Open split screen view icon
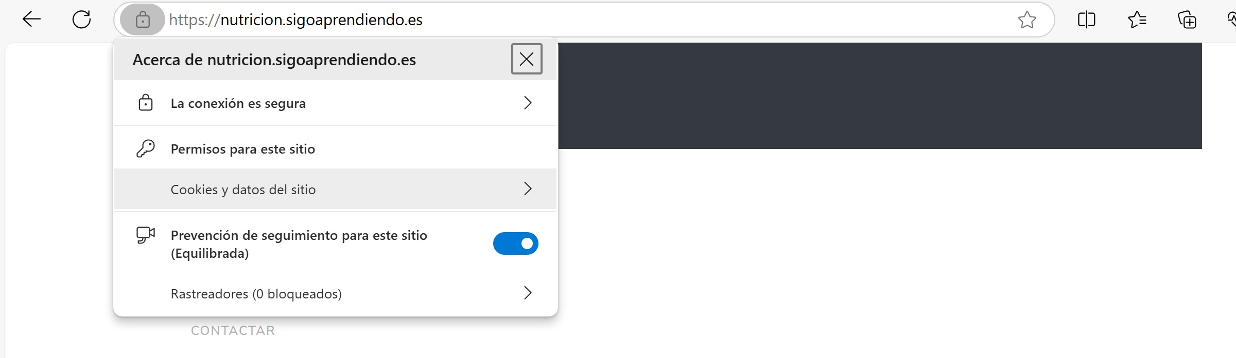This screenshot has height=358, width=1236. pyautogui.click(x=1086, y=20)
